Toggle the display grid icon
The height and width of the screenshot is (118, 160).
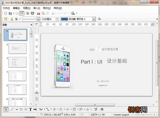coord(6,19)
